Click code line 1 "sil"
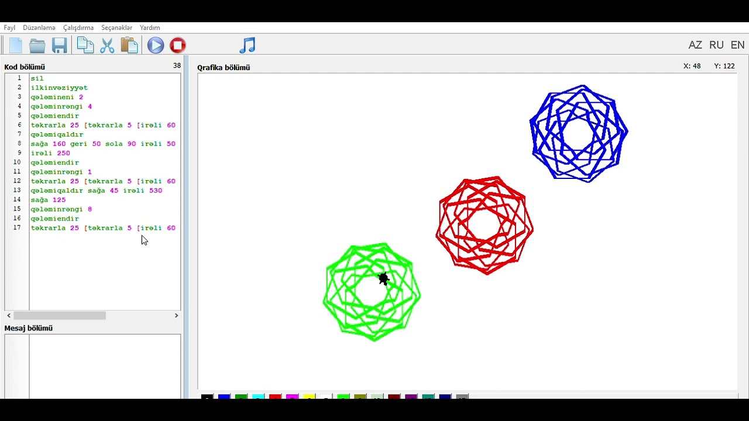The height and width of the screenshot is (421, 749). point(37,78)
